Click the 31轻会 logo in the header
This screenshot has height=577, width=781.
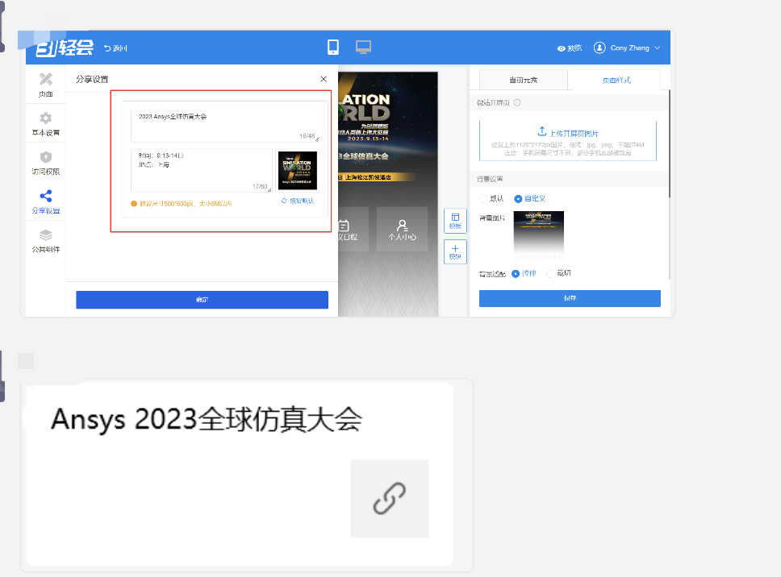(65, 48)
